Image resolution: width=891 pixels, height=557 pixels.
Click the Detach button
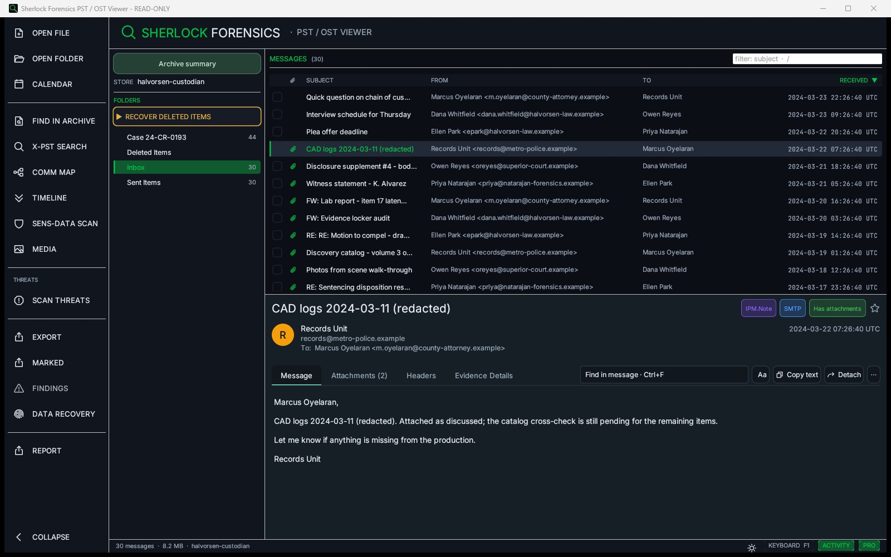pyautogui.click(x=844, y=375)
